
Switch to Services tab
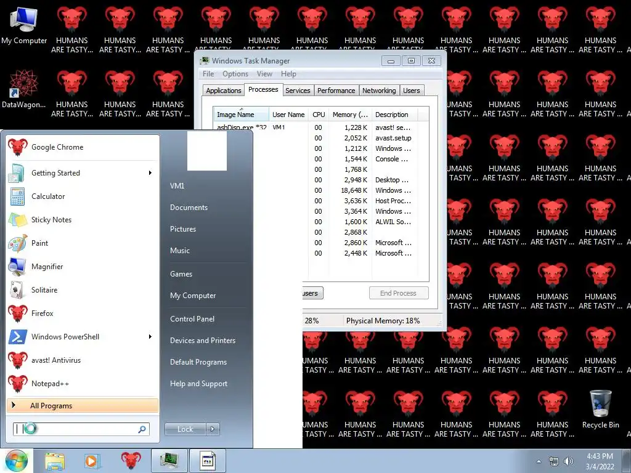point(298,91)
